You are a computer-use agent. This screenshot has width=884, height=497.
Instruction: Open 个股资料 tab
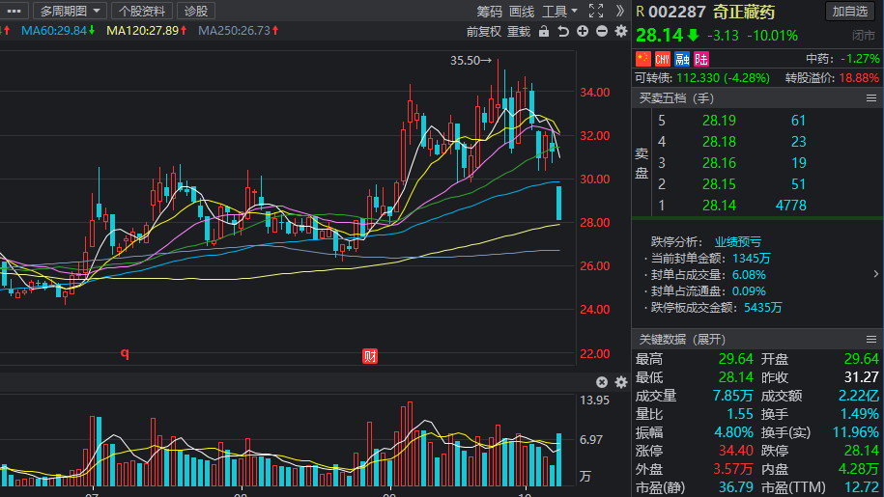click(141, 11)
